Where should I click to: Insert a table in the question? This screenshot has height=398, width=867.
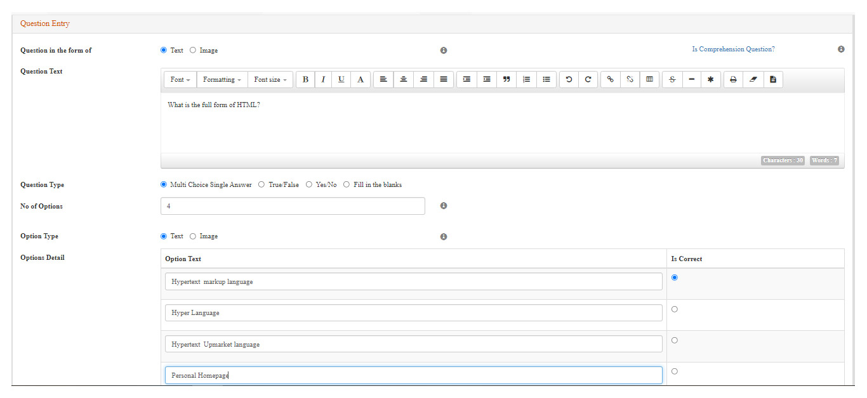point(649,80)
